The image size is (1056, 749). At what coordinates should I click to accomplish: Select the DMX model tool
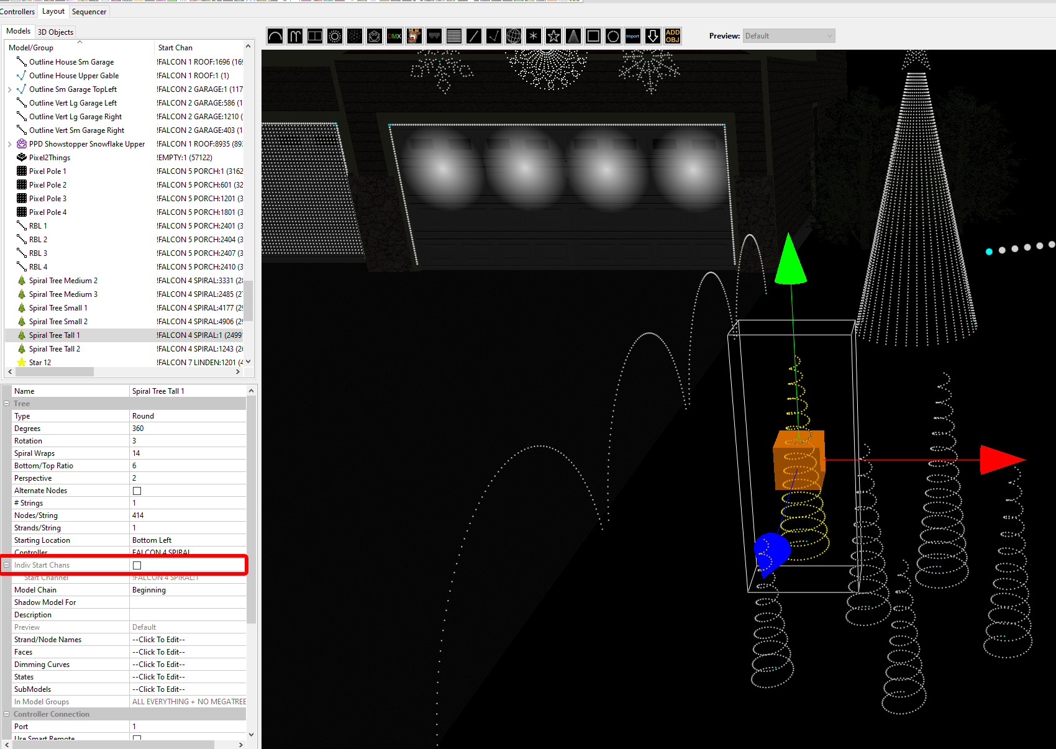point(394,36)
